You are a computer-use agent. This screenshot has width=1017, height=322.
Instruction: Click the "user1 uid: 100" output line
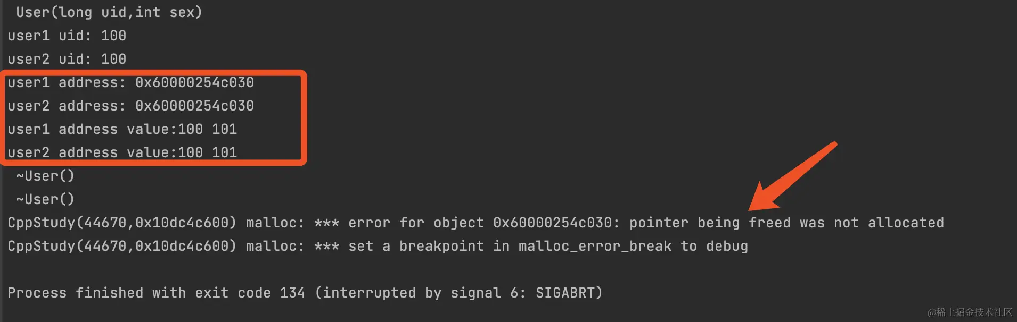(67, 36)
